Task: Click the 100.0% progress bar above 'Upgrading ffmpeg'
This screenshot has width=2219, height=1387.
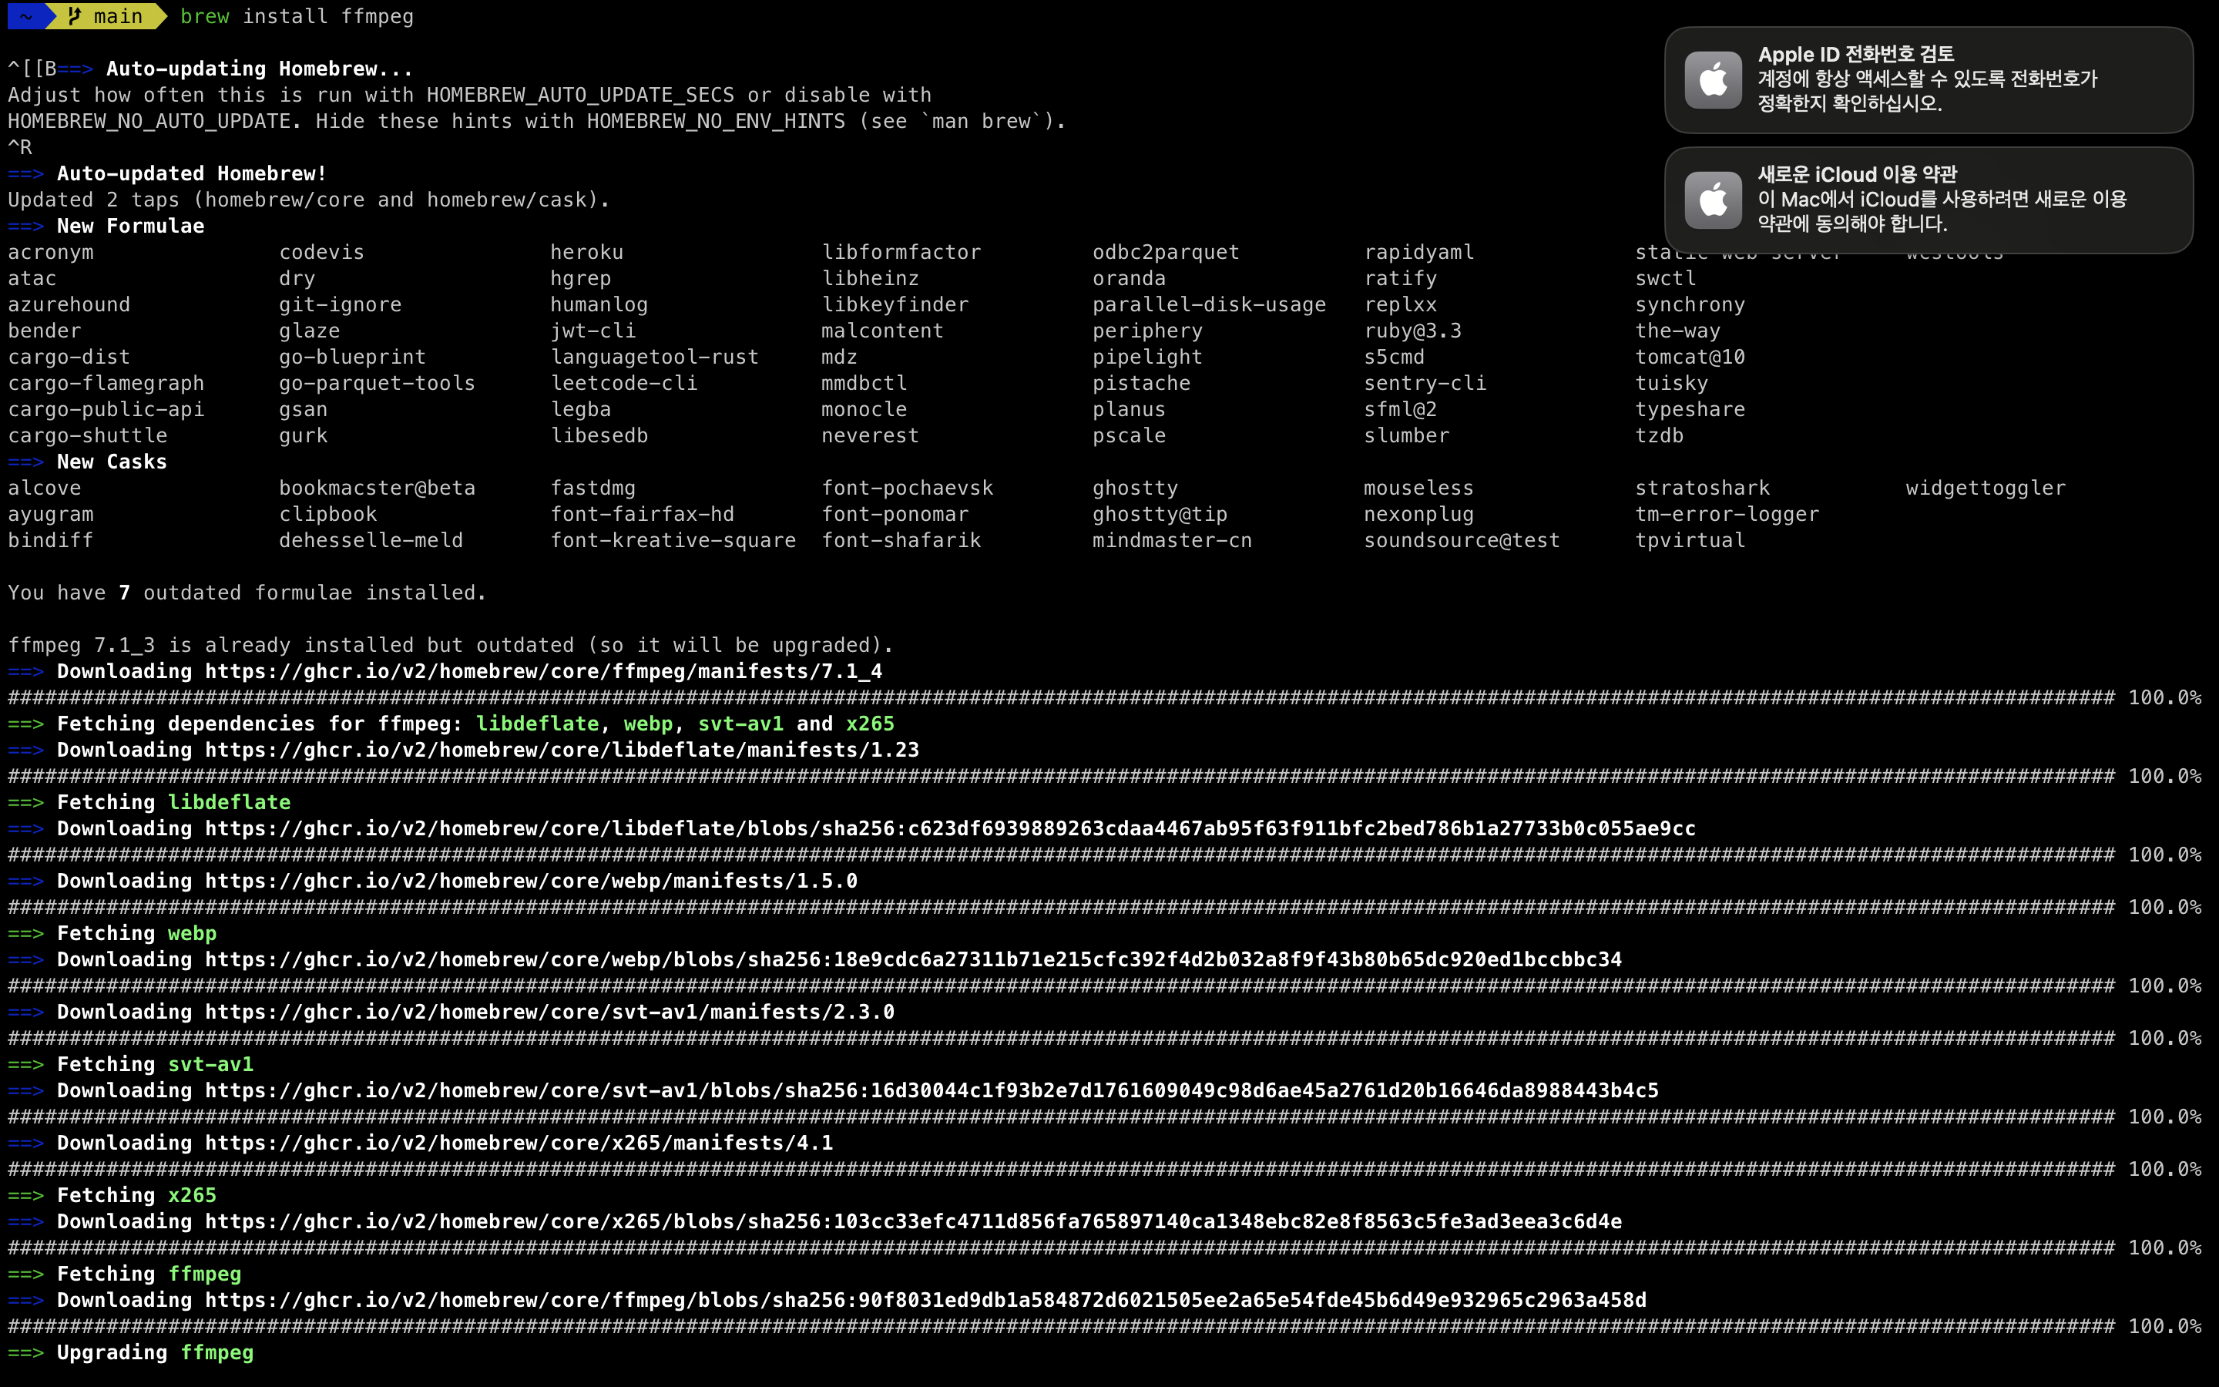Action: [1105, 1326]
